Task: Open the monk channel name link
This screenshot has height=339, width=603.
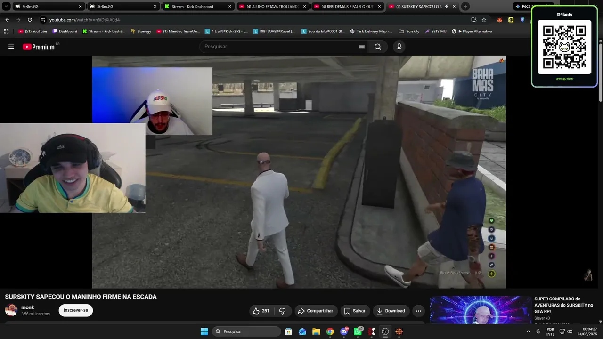Action: [28, 307]
